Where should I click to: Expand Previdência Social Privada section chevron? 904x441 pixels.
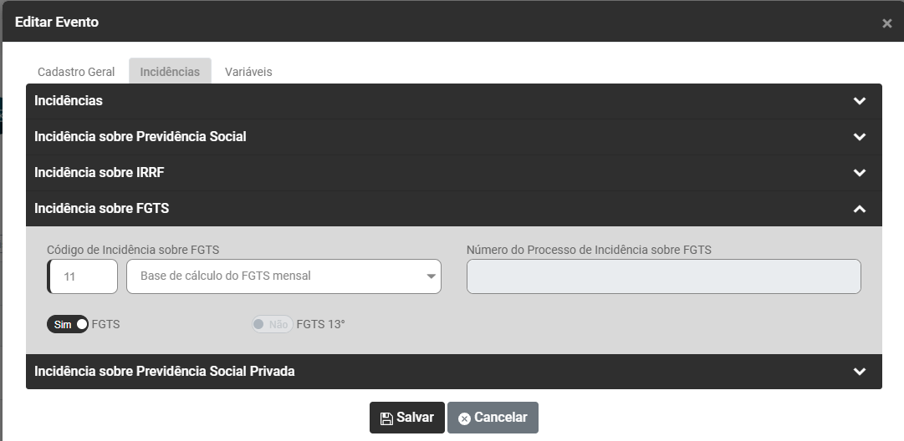(x=859, y=372)
